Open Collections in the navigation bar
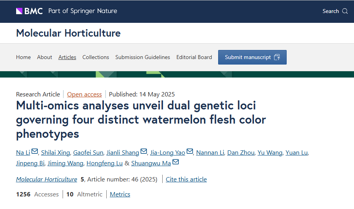This screenshot has height=209, width=354. tap(96, 57)
